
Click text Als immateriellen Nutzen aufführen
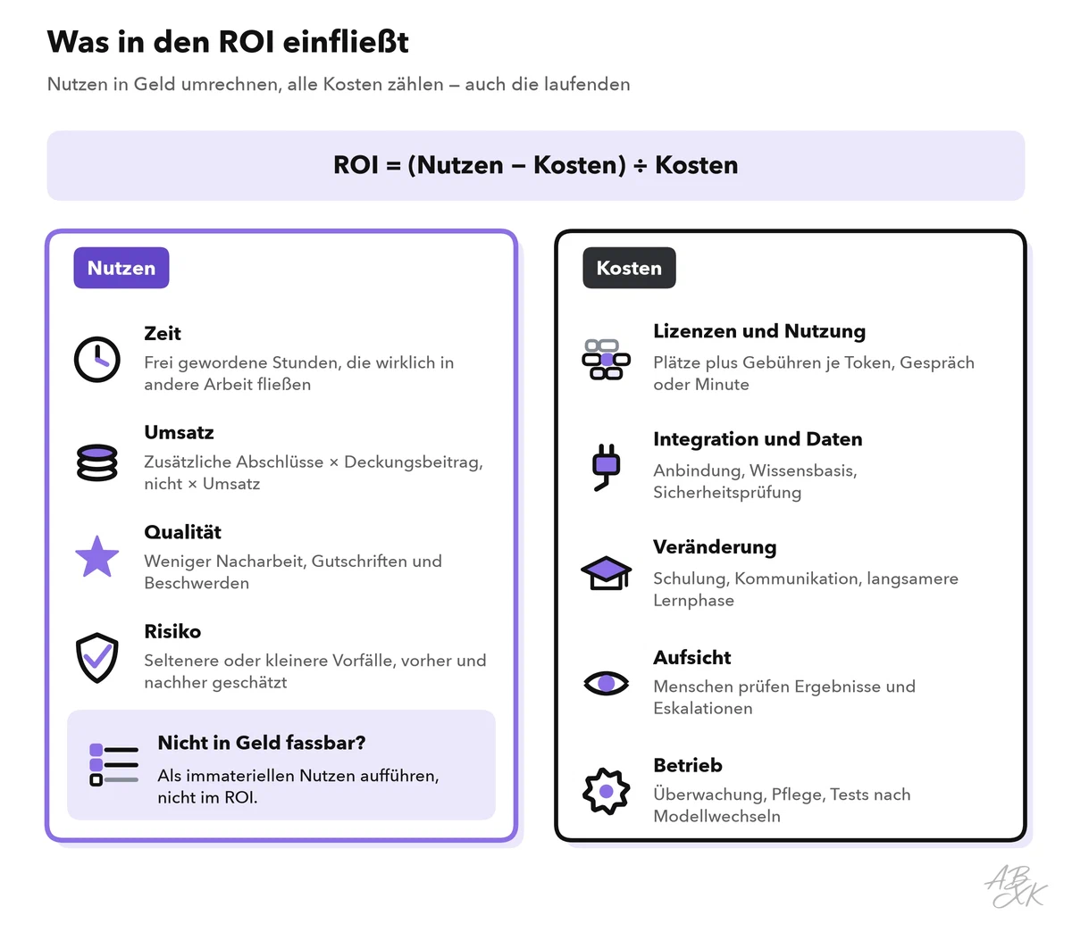pos(298,786)
